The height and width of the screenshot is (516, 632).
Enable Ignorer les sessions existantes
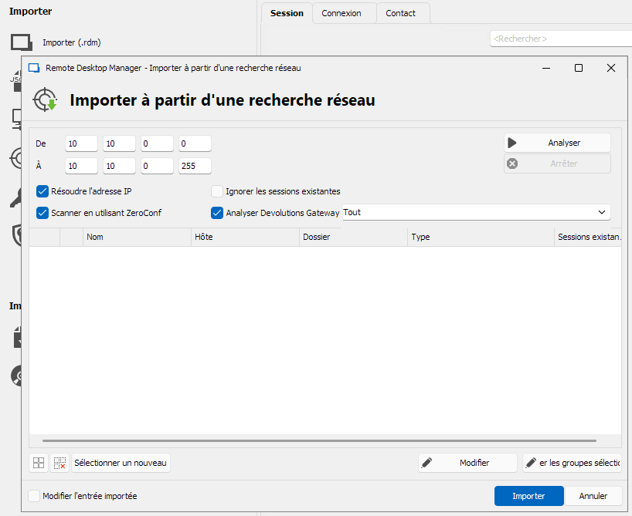pos(217,191)
